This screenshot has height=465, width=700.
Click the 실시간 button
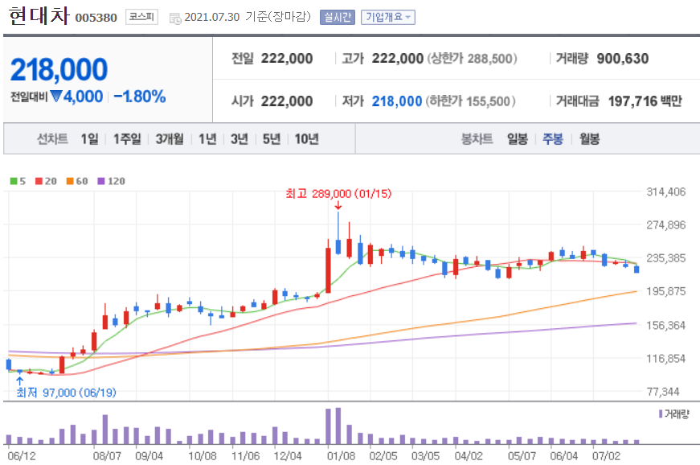tap(337, 18)
